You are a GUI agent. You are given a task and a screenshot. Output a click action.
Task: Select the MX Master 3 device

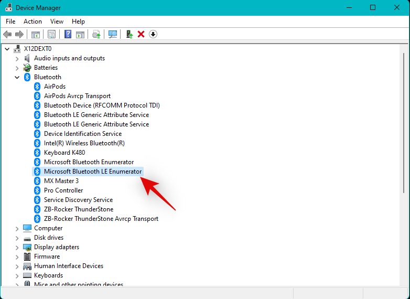61,181
